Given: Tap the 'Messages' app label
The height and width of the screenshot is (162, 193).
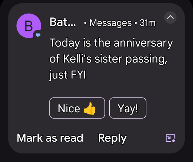Looking at the screenshot, I should [111, 23].
